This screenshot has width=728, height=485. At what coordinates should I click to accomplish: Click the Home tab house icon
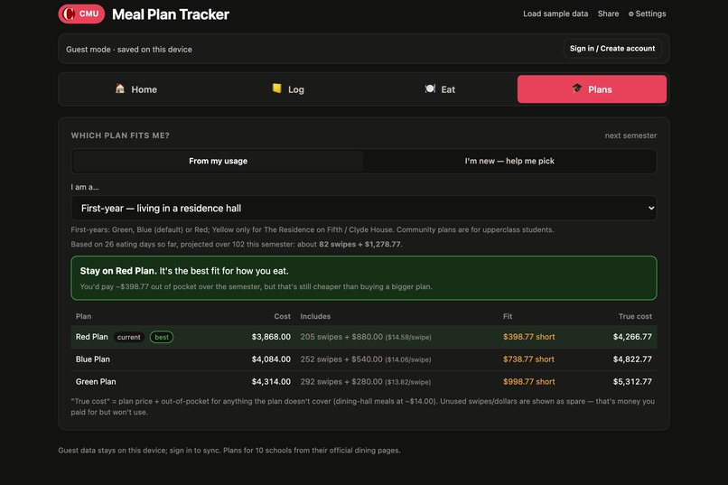coord(120,89)
